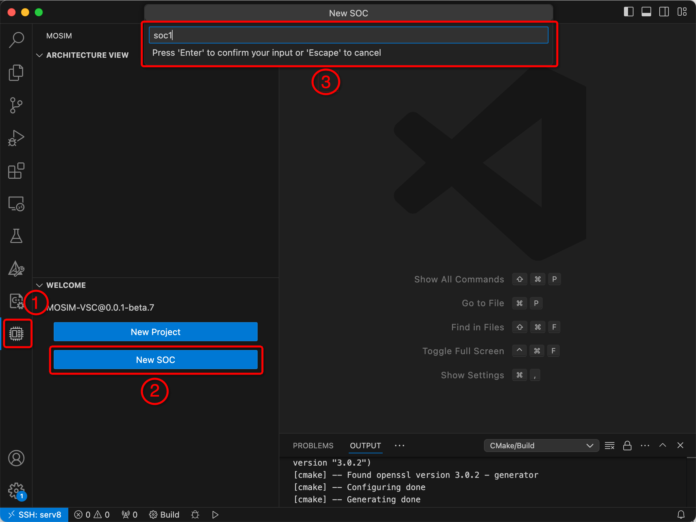The image size is (696, 522).
Task: Click the New Project button
Action: 156,332
